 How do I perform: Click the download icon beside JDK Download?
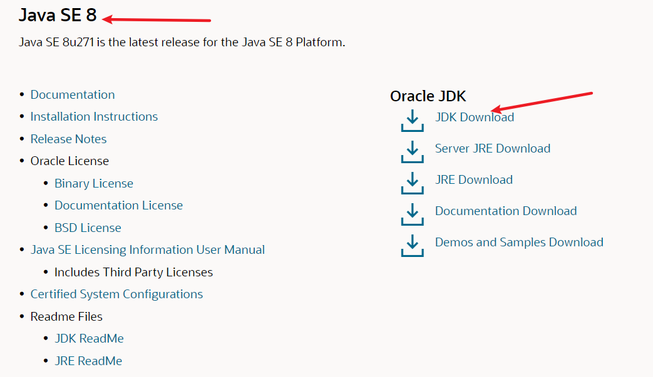pyautogui.click(x=413, y=121)
